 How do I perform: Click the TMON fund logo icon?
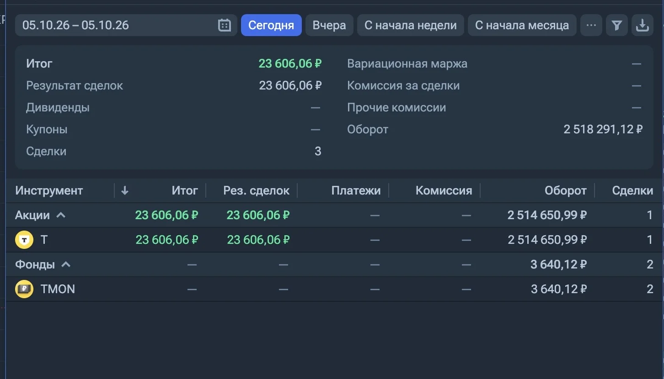[24, 289]
